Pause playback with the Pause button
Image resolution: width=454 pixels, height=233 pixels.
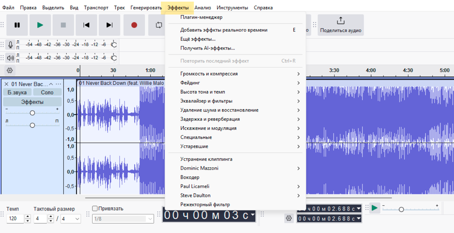(x=17, y=25)
